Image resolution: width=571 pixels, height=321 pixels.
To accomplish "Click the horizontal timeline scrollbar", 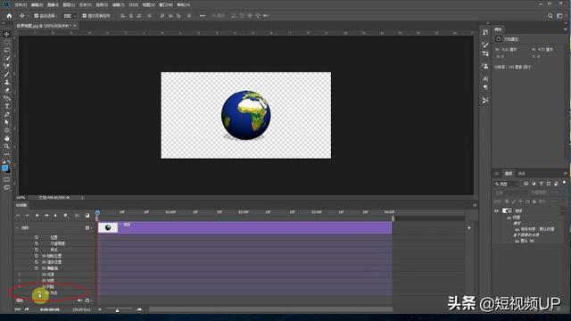I will click(270, 309).
